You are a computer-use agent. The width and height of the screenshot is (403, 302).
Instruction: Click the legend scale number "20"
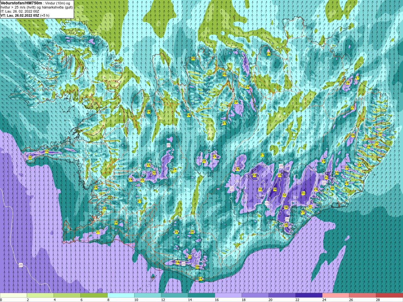pos(270,300)
